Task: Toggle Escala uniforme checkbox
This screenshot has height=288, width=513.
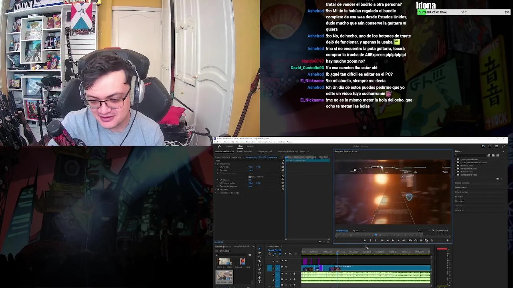Action: coord(250,177)
